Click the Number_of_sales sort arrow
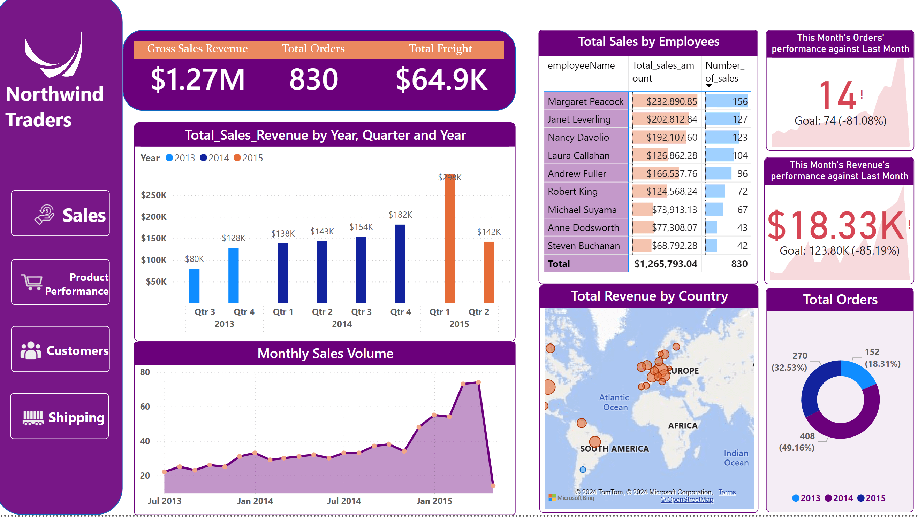This screenshot has height=518, width=918. tap(709, 85)
